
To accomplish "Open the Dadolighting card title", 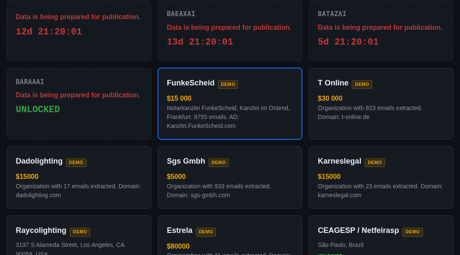I will (x=39, y=161).
